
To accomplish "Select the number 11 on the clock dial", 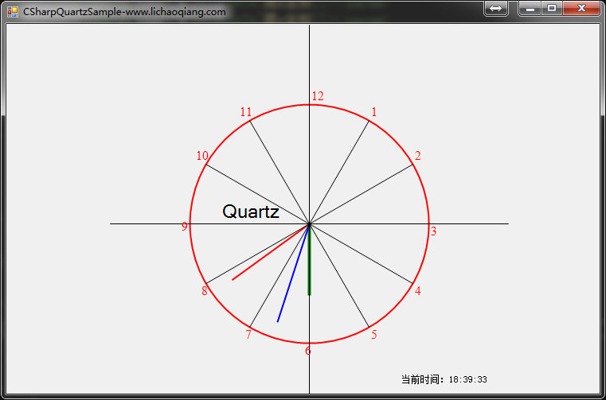I will [246, 112].
